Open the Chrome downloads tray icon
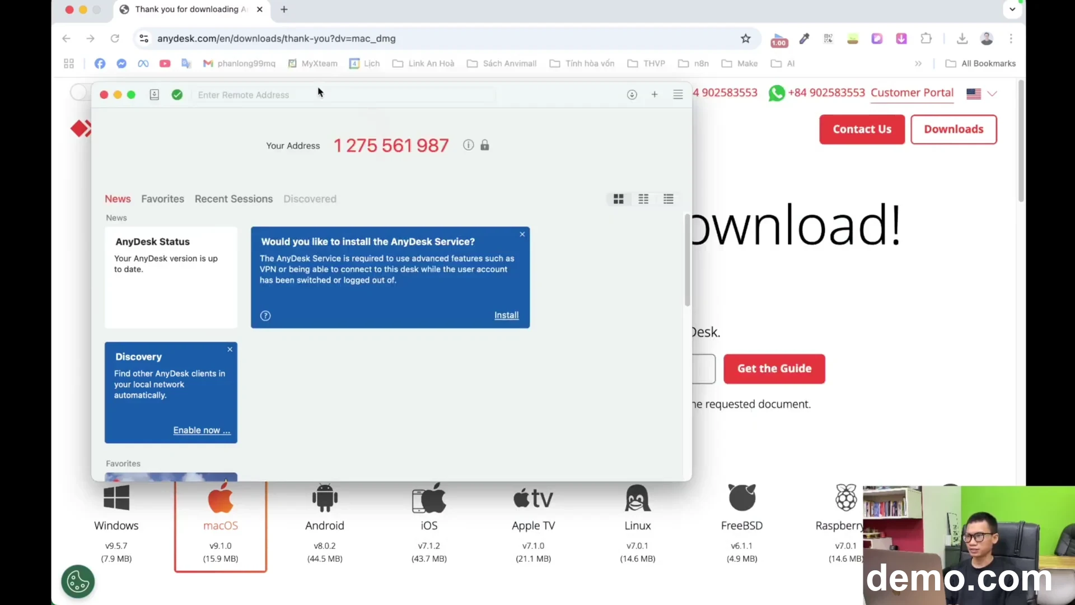Screen dimensions: 1075x605 click(962, 39)
